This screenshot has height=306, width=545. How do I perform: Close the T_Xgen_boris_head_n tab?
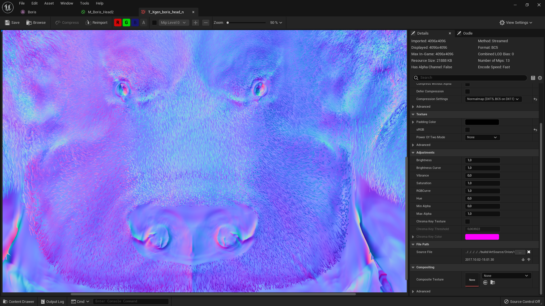pyautogui.click(x=193, y=12)
